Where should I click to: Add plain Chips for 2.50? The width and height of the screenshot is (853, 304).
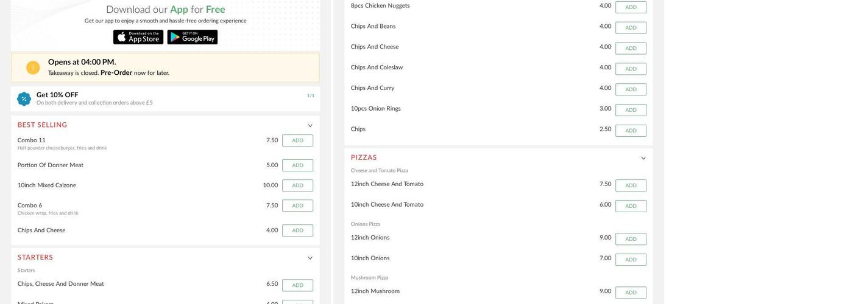(x=631, y=131)
